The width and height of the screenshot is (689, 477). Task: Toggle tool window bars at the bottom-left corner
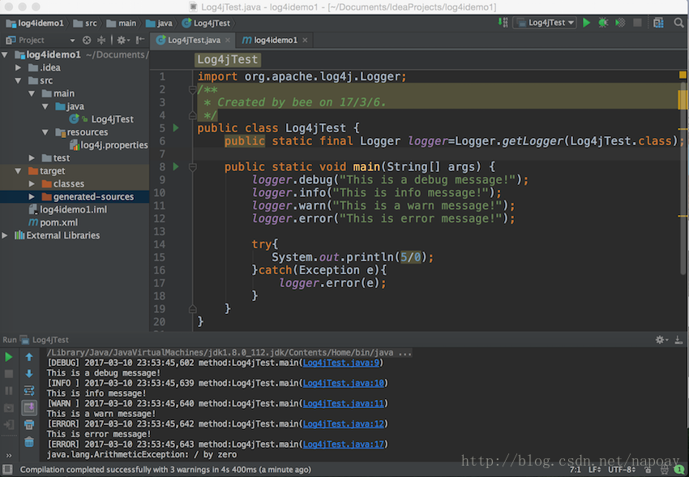[7, 469]
